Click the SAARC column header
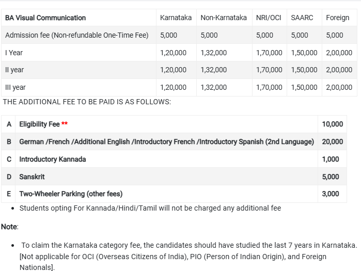Screen dimensions: 361x271 click(x=302, y=18)
